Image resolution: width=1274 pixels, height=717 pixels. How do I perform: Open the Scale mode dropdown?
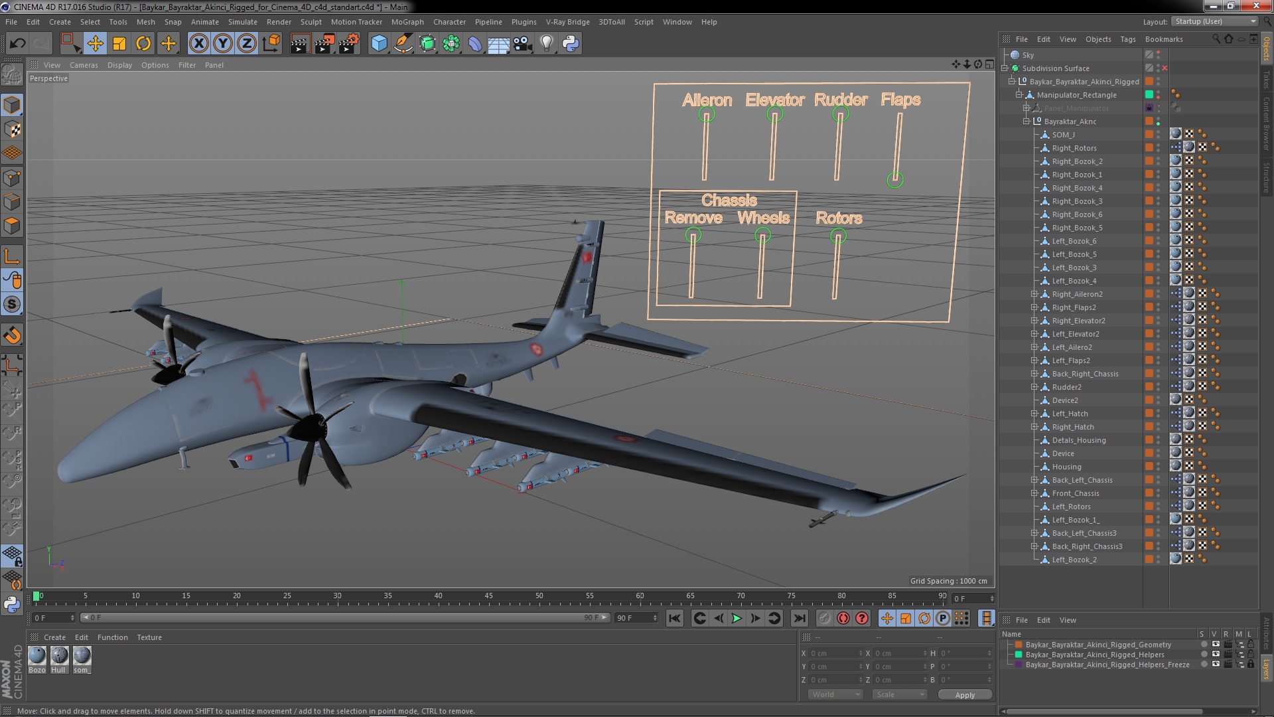point(900,694)
